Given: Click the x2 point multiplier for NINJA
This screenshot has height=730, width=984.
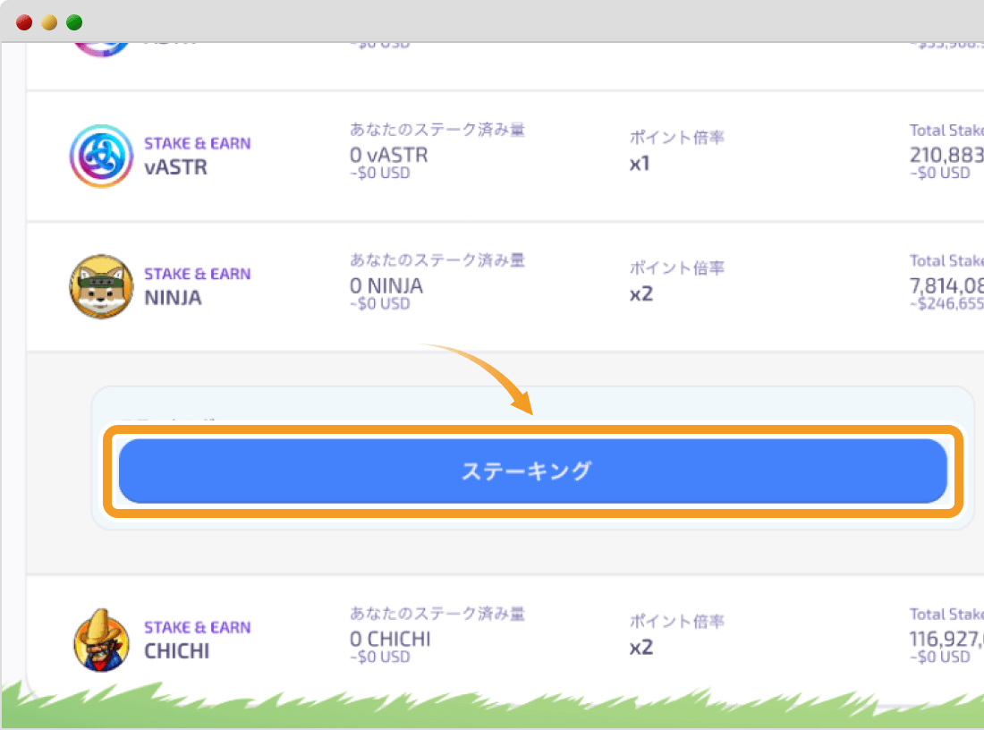Looking at the screenshot, I should [641, 293].
